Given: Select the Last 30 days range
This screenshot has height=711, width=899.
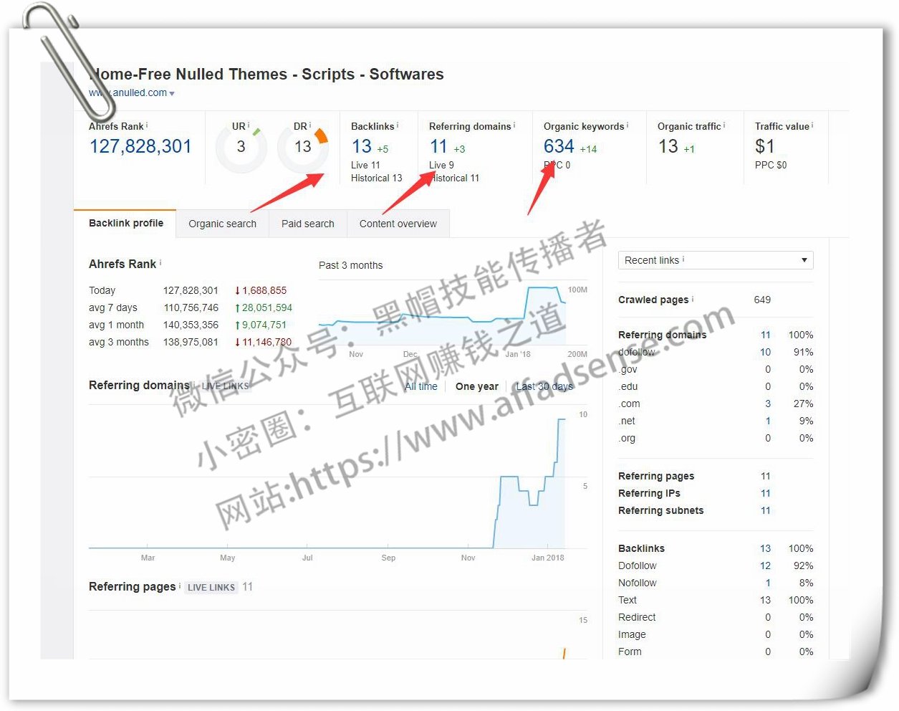Looking at the screenshot, I should (544, 386).
